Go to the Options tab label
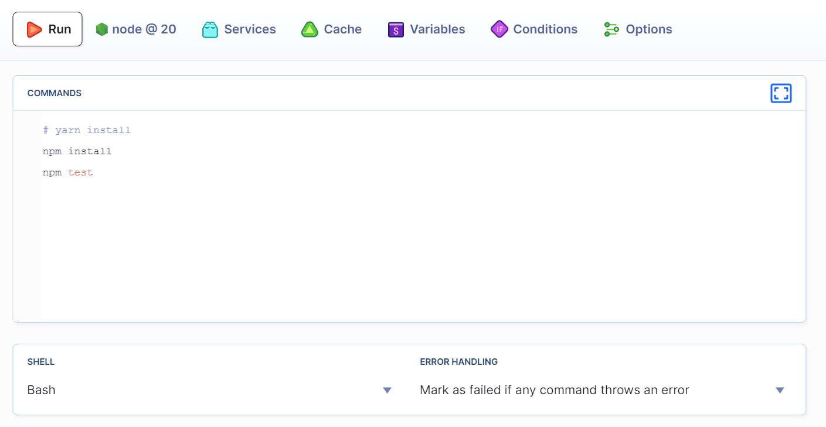The width and height of the screenshot is (826, 427). click(649, 29)
